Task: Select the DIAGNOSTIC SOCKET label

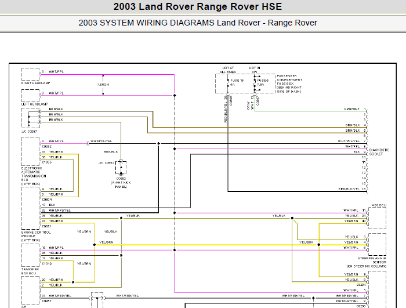Action: click(379, 152)
